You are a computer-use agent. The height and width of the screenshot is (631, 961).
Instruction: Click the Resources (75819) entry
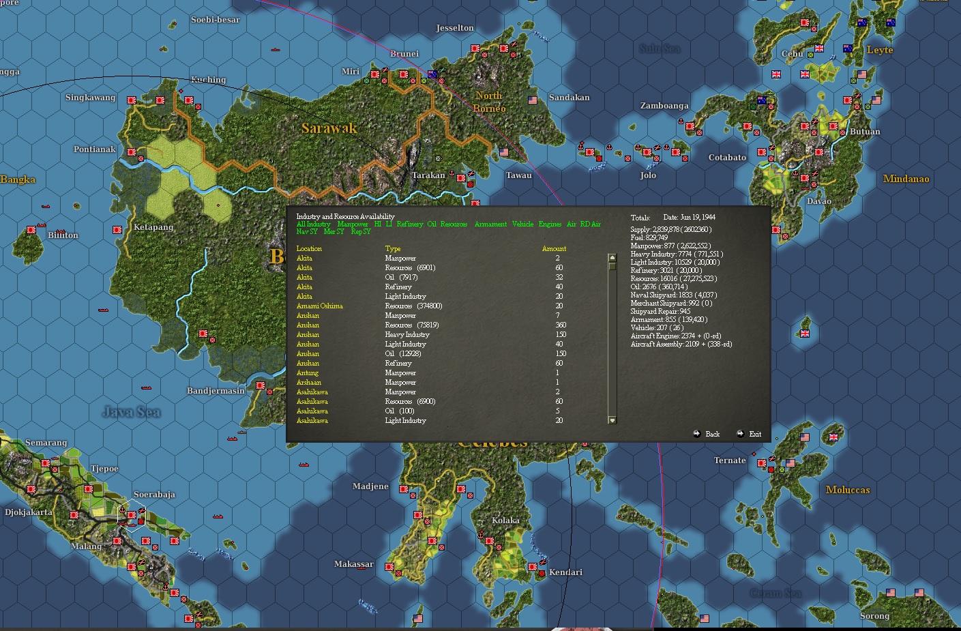[411, 325]
